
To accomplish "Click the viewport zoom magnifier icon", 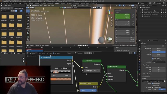I will click(112, 18).
